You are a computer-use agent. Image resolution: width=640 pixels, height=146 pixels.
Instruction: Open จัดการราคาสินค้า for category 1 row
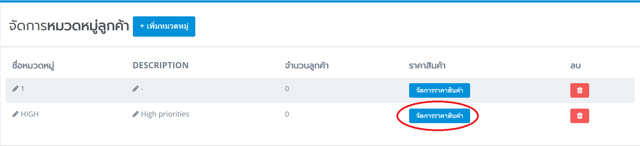(x=439, y=90)
